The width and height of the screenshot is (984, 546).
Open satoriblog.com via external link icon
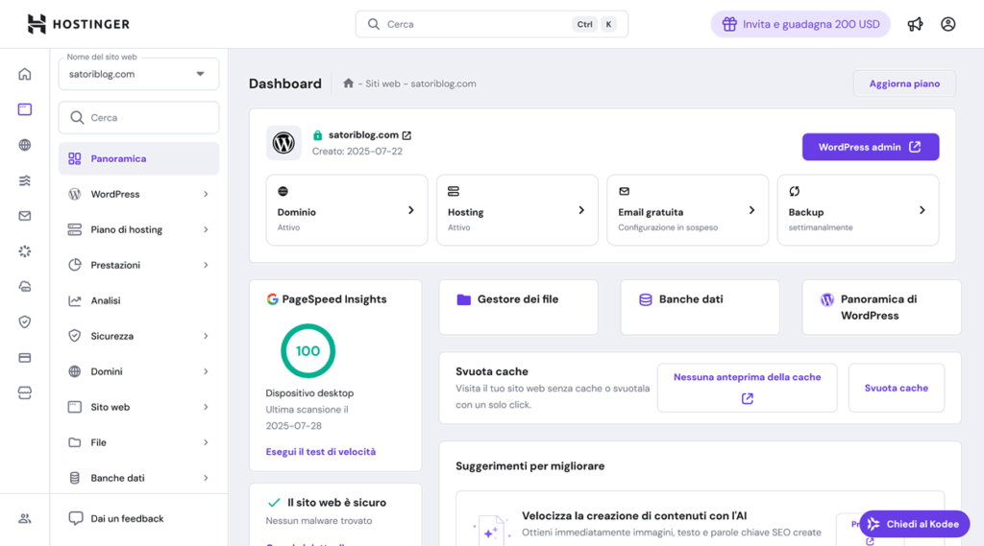point(406,135)
